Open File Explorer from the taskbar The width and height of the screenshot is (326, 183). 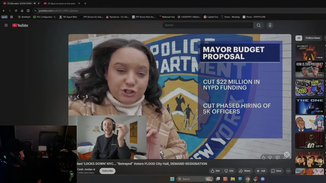point(233,179)
